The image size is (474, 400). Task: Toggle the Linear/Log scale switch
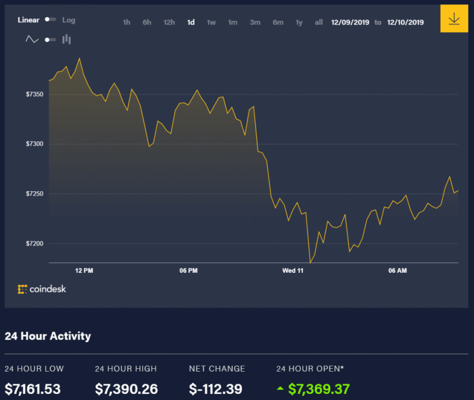pyautogui.click(x=51, y=19)
